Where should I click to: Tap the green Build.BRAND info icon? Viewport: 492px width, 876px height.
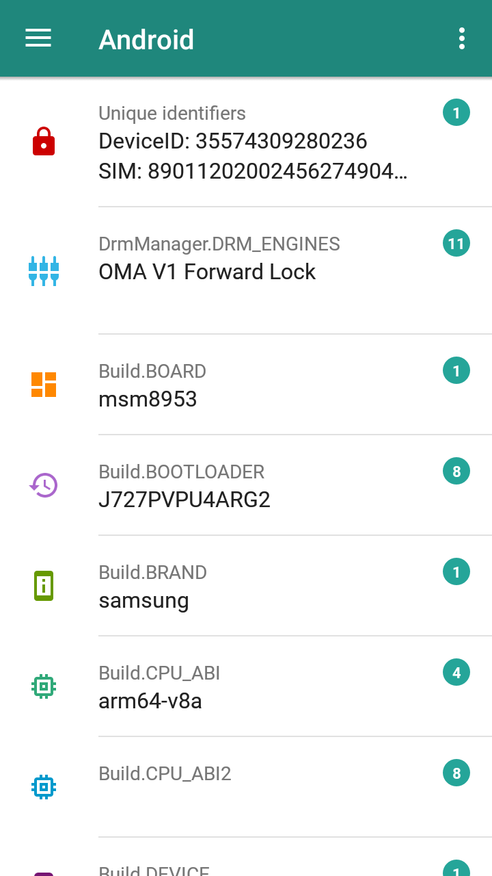44,586
